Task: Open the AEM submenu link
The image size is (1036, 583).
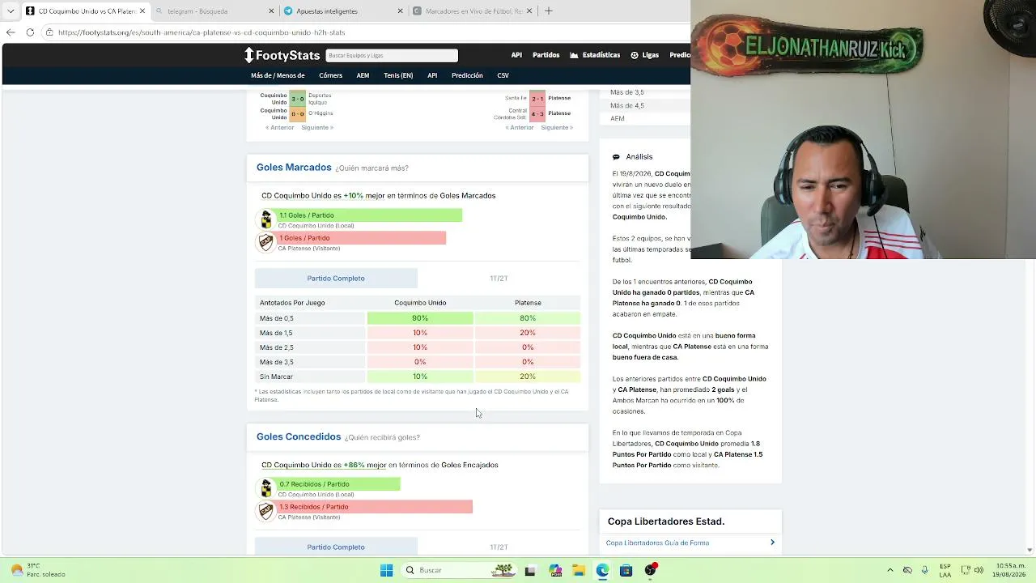Action: 363,75
